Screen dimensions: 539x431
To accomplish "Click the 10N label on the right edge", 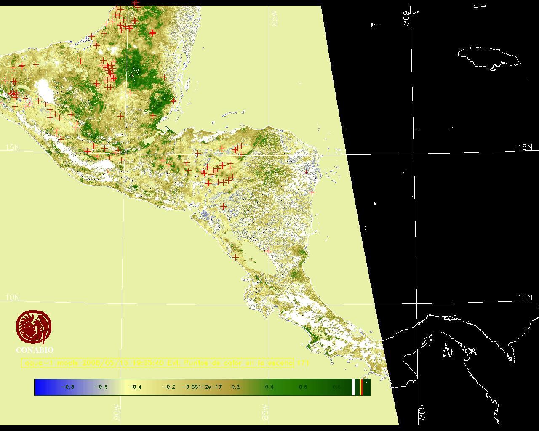I will [x=525, y=298].
